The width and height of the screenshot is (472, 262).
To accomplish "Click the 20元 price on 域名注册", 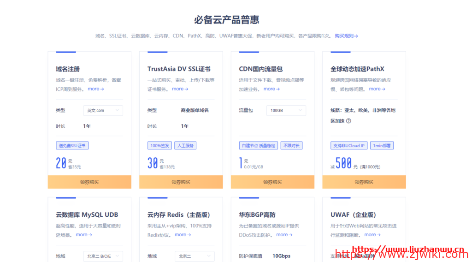I will point(64,163).
